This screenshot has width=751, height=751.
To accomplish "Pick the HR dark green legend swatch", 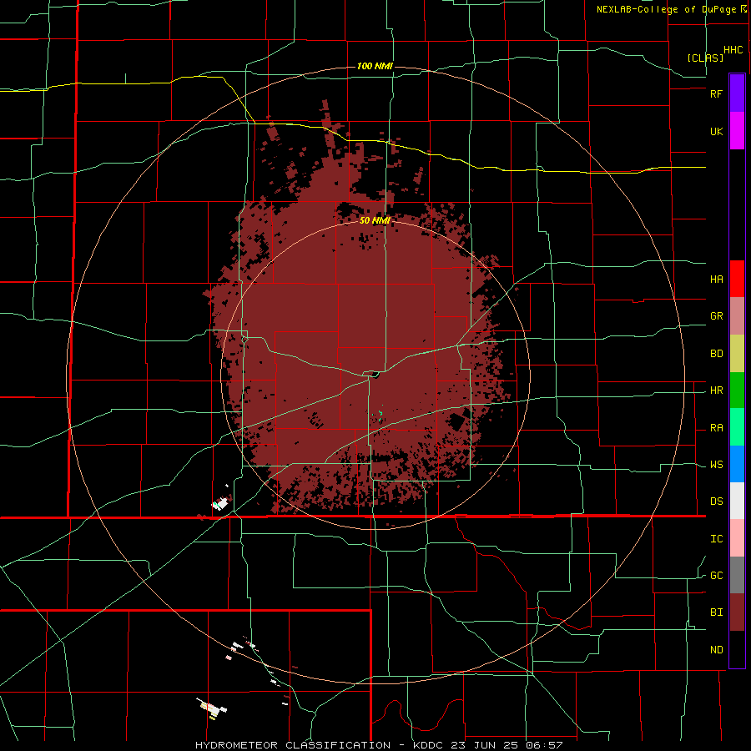I will coord(737,391).
